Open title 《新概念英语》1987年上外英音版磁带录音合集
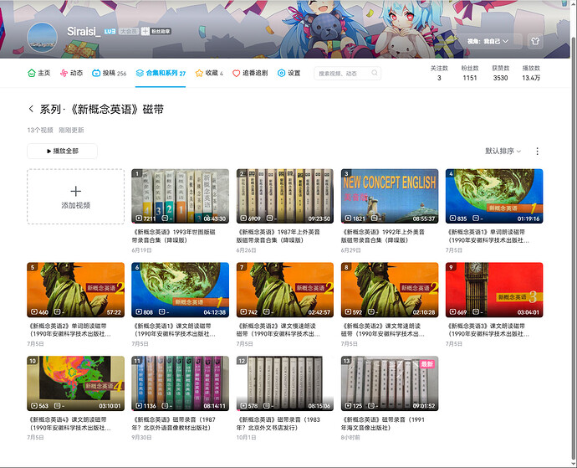The image size is (577, 468). (278, 236)
